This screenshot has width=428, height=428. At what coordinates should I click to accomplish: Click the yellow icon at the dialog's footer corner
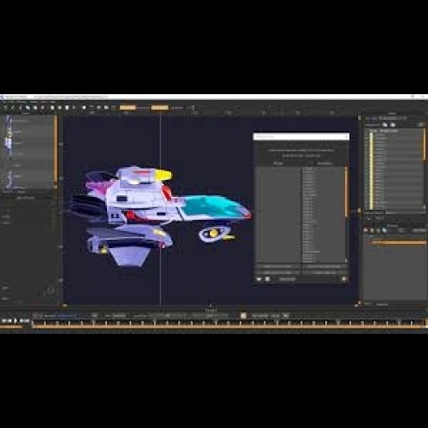(x=344, y=279)
